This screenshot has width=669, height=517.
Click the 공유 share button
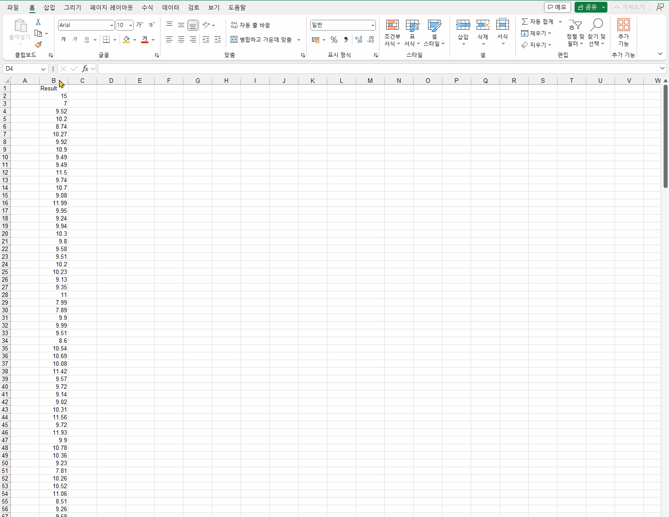(587, 7)
